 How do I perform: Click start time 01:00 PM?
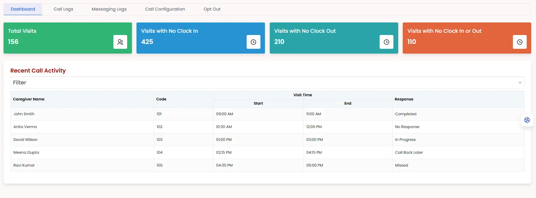tap(224, 140)
